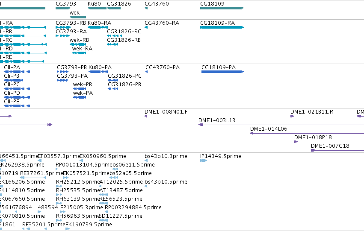The width and height of the screenshot is (364, 231).
Task: Select the EK190739.5prime EST
Action: click(x=68, y=229)
